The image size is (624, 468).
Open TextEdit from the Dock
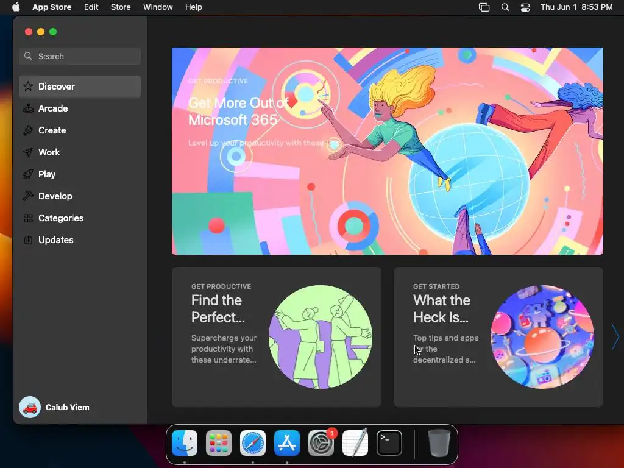click(355, 443)
